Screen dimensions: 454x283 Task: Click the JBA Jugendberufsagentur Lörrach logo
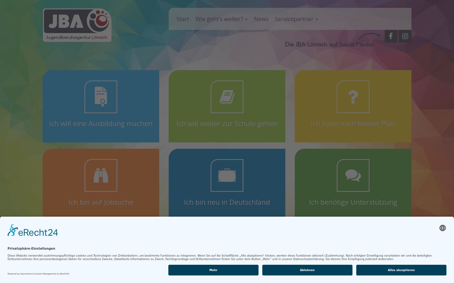pos(77,25)
